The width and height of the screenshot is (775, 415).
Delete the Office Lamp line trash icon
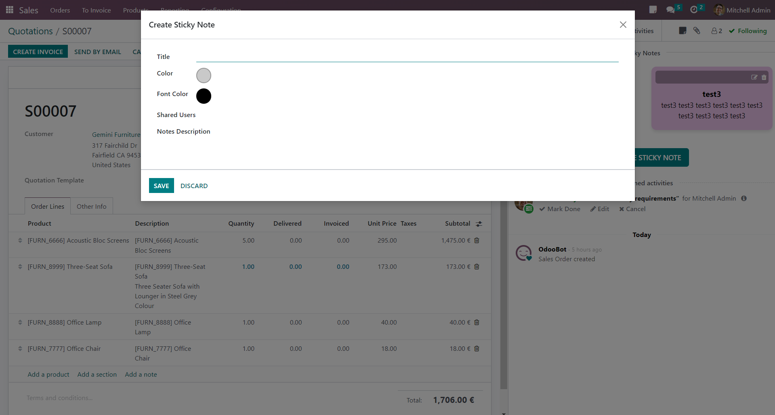(x=477, y=322)
